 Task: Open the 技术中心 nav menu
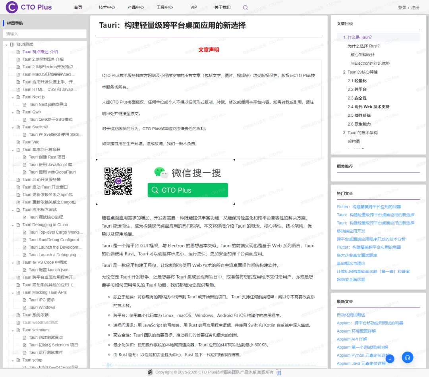(107, 8)
